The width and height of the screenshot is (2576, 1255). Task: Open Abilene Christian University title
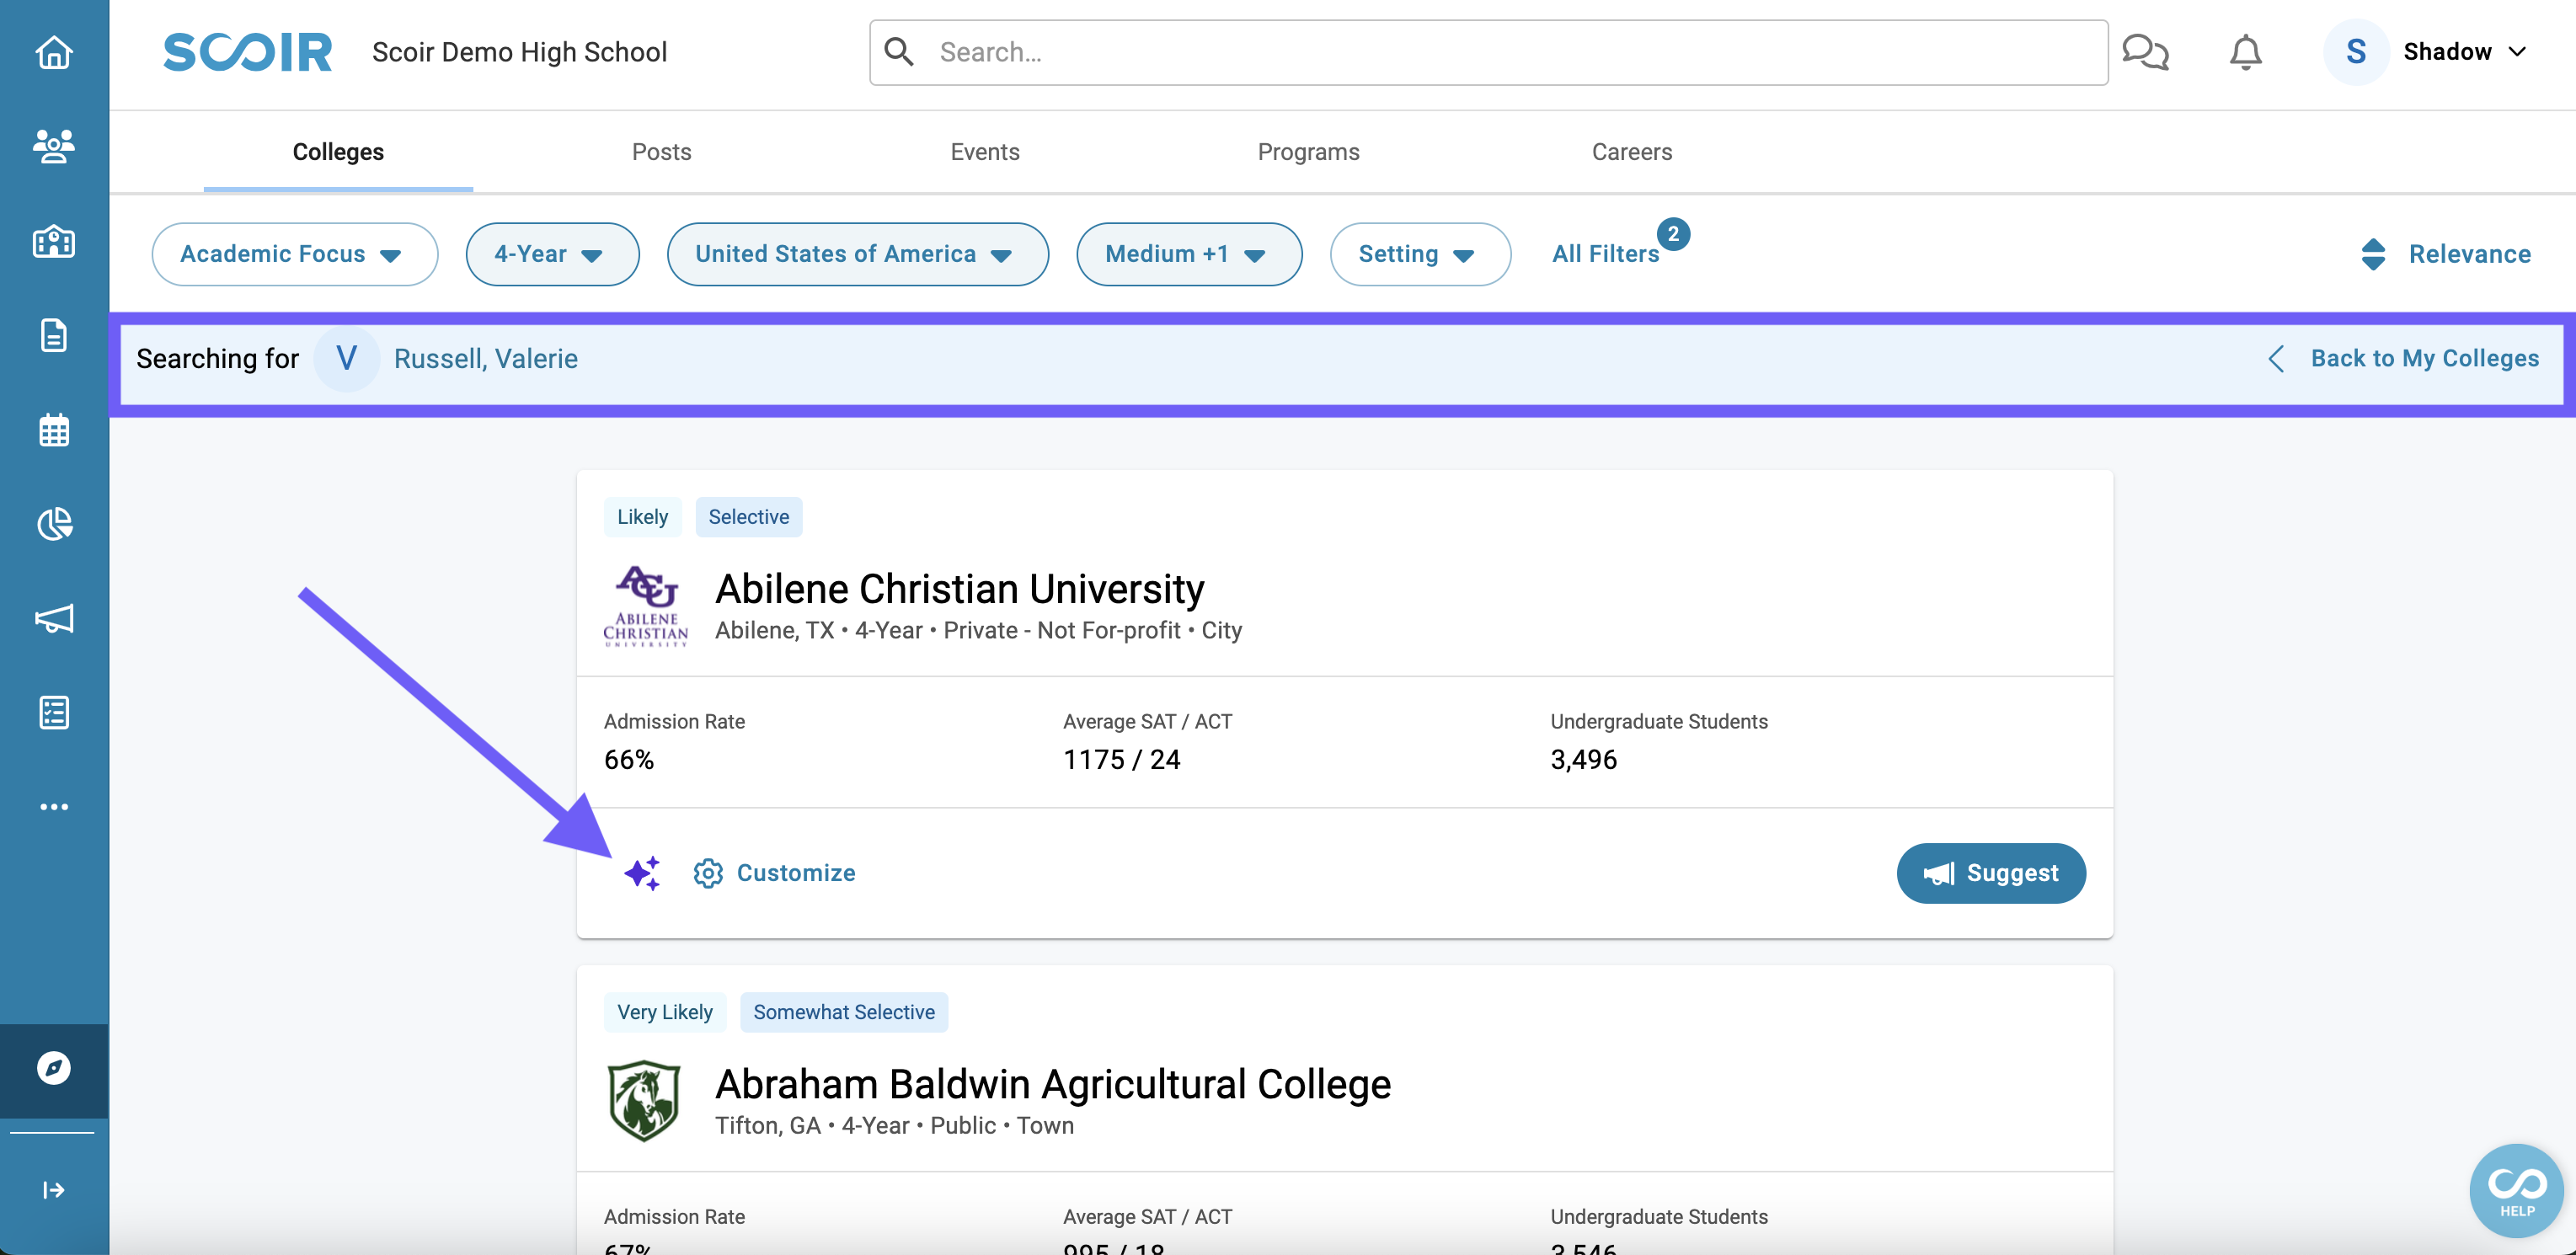[959, 589]
